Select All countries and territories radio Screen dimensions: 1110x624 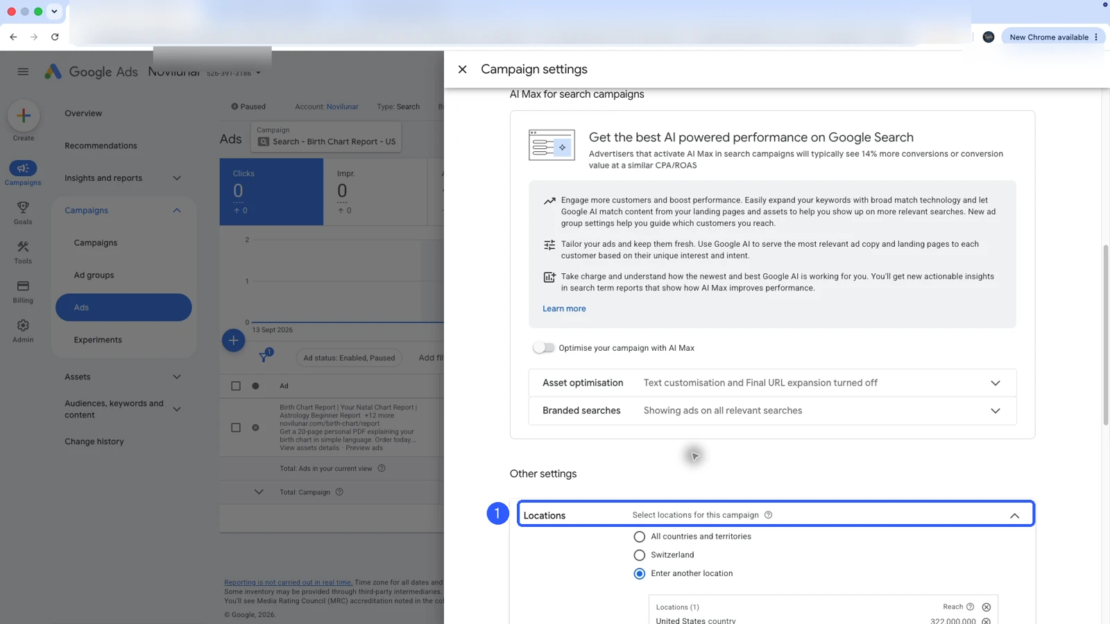[640, 537]
